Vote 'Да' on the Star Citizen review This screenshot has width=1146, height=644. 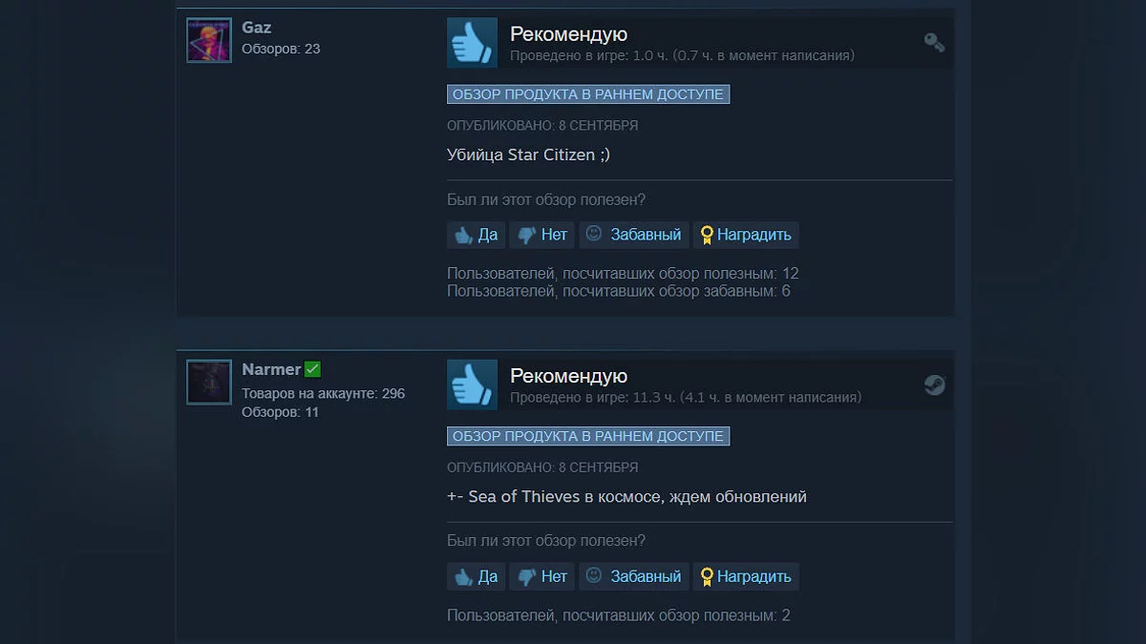[x=476, y=235]
